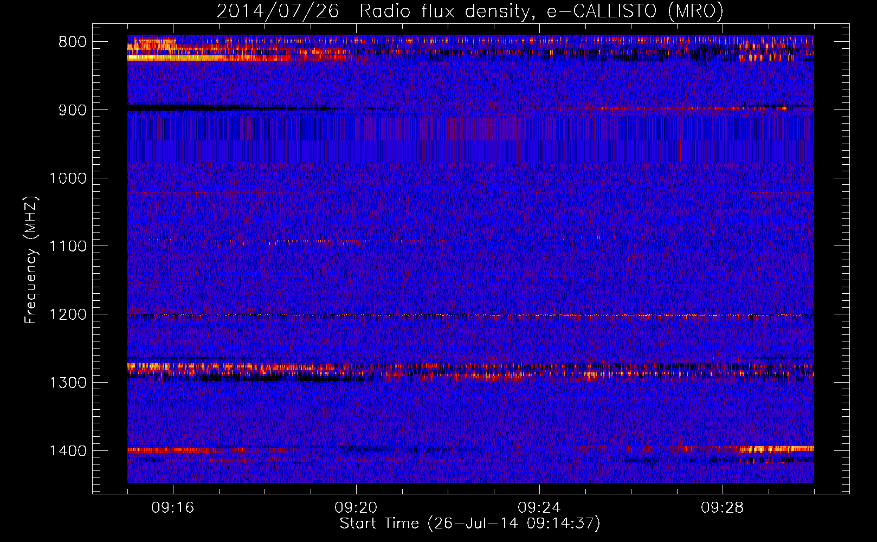Click the 800 frequency tick label
877x542 pixels.
pyautogui.click(x=72, y=42)
